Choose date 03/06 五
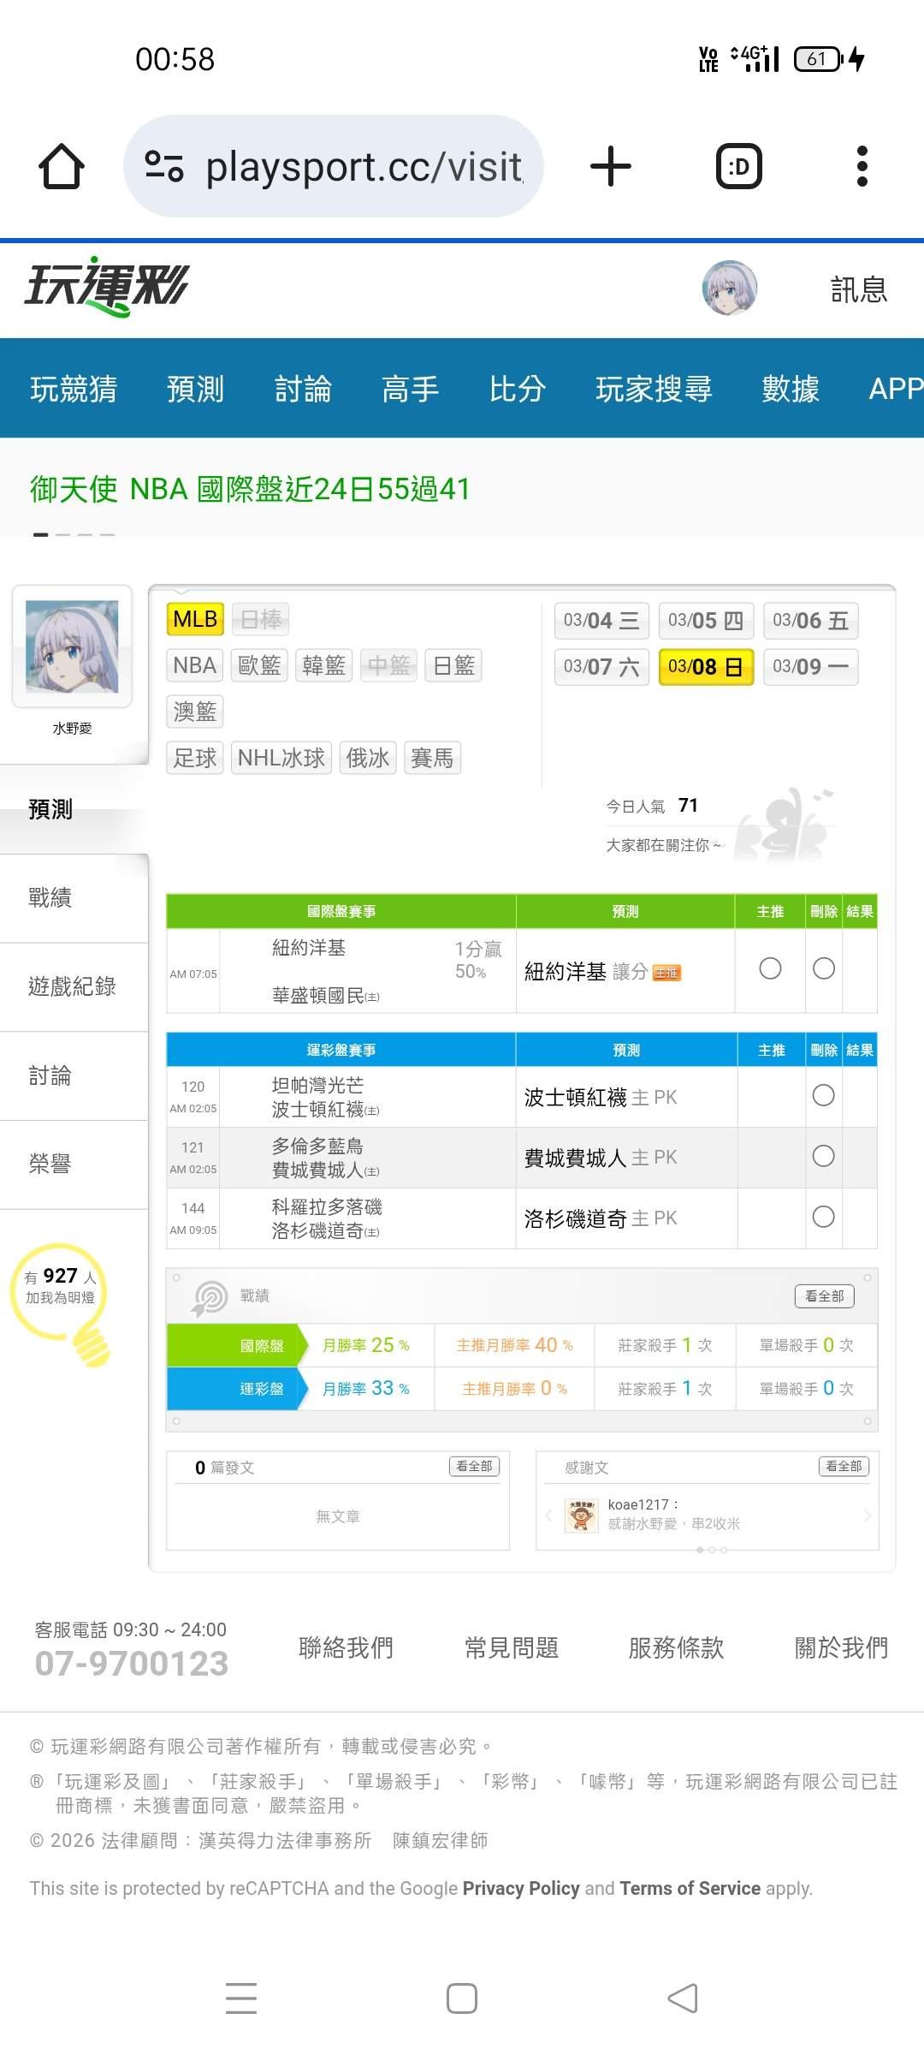This screenshot has height=2055, width=924. 810,621
